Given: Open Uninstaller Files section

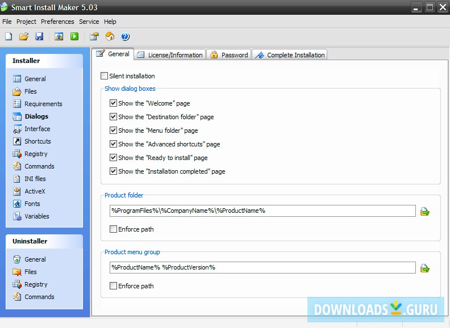Looking at the screenshot, I should tap(24, 272).
